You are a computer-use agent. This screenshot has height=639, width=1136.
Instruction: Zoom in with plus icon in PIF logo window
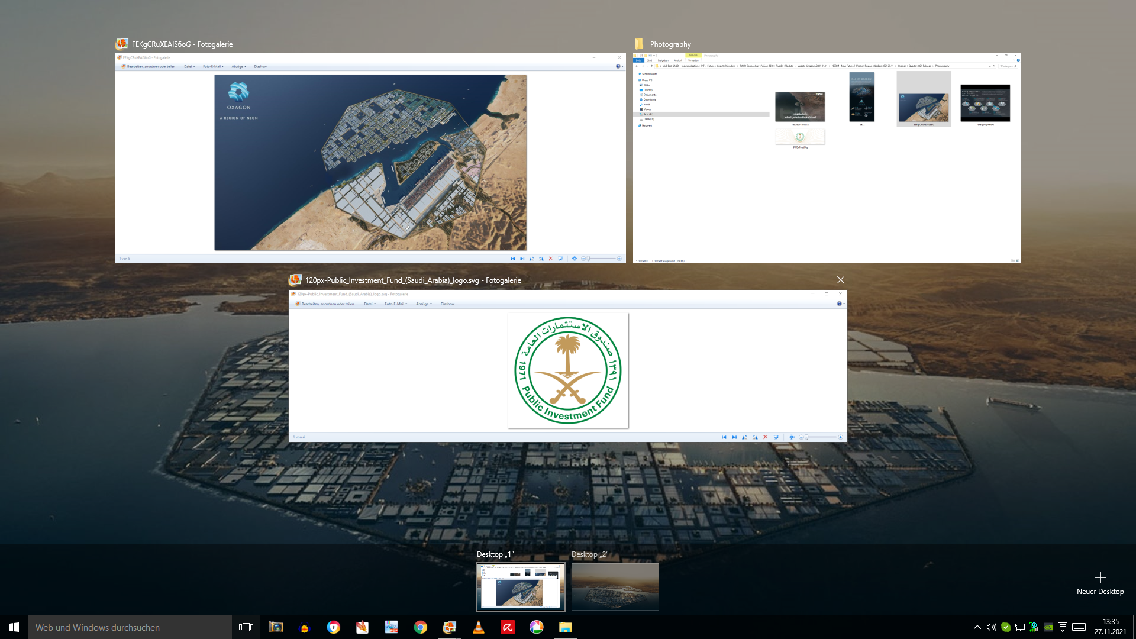pyautogui.click(x=841, y=437)
